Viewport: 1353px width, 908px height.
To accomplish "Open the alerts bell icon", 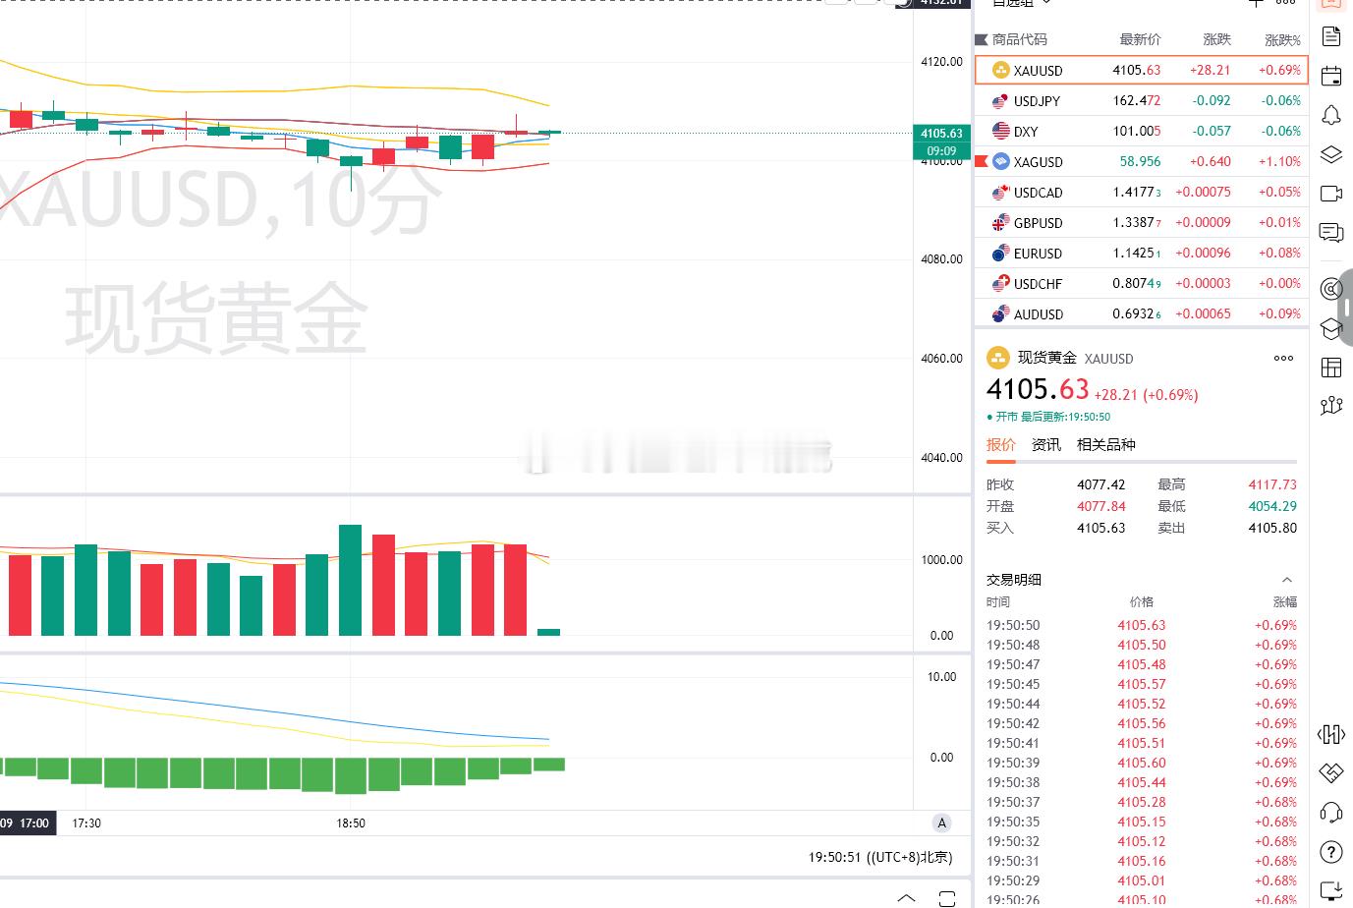I will click(1331, 115).
